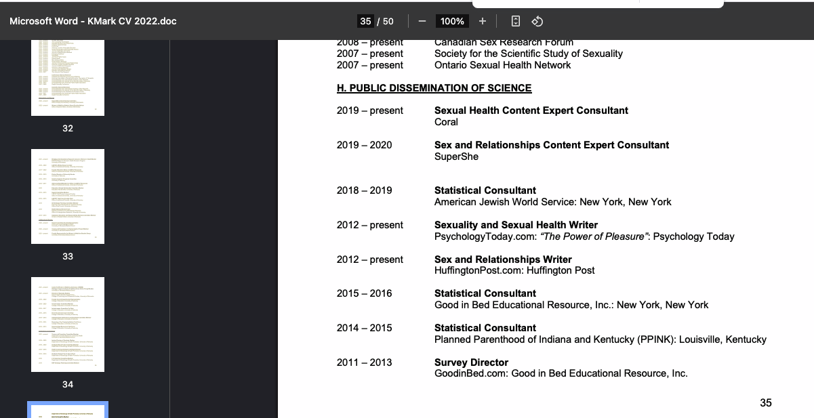Click thumbnail label 32
This screenshot has width=814, height=418.
tap(68, 128)
